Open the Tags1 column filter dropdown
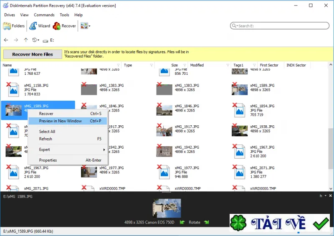This screenshot has width=334, height=236. (254, 65)
